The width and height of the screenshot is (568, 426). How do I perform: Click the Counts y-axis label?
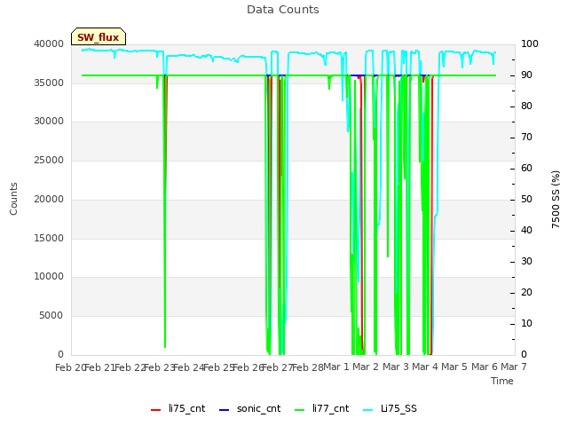(x=14, y=199)
